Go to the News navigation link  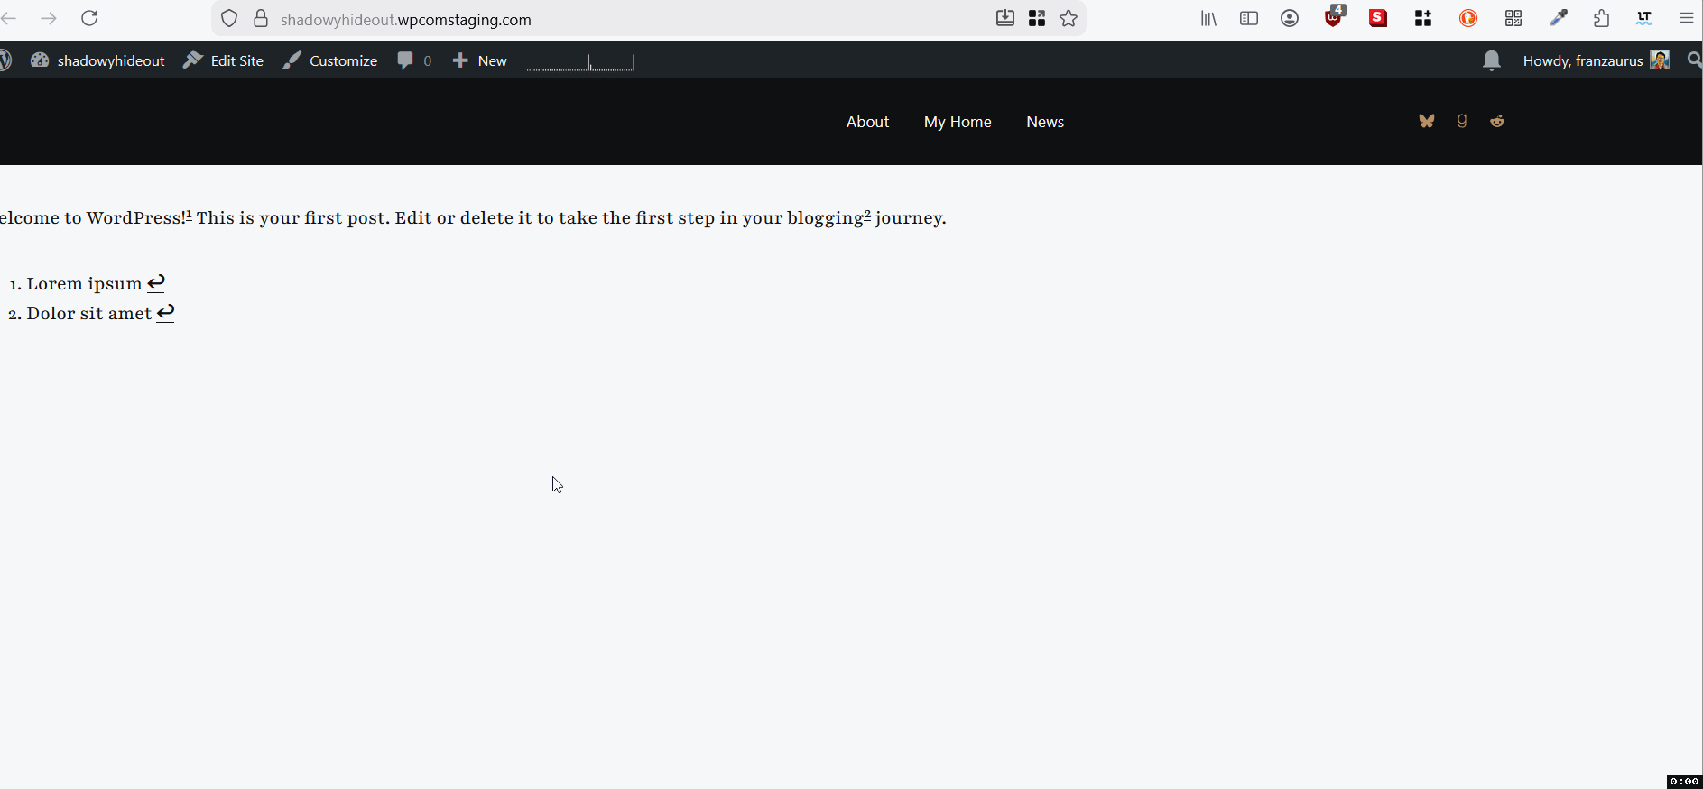click(1045, 122)
